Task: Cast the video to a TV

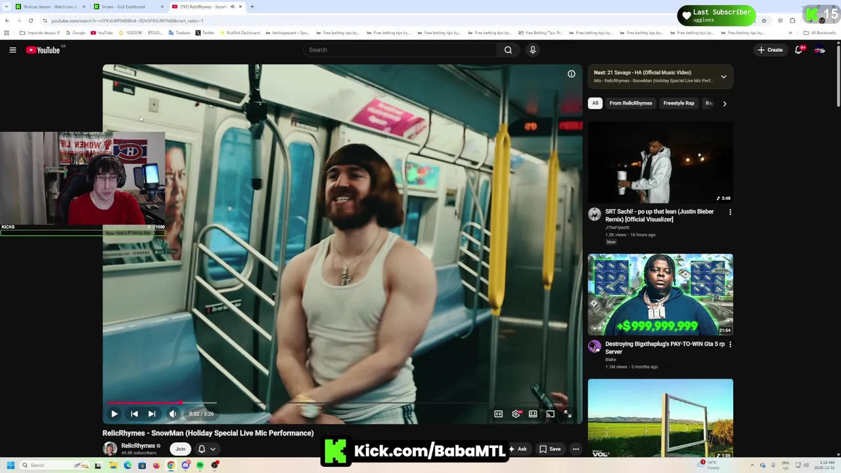Action: [551, 414]
